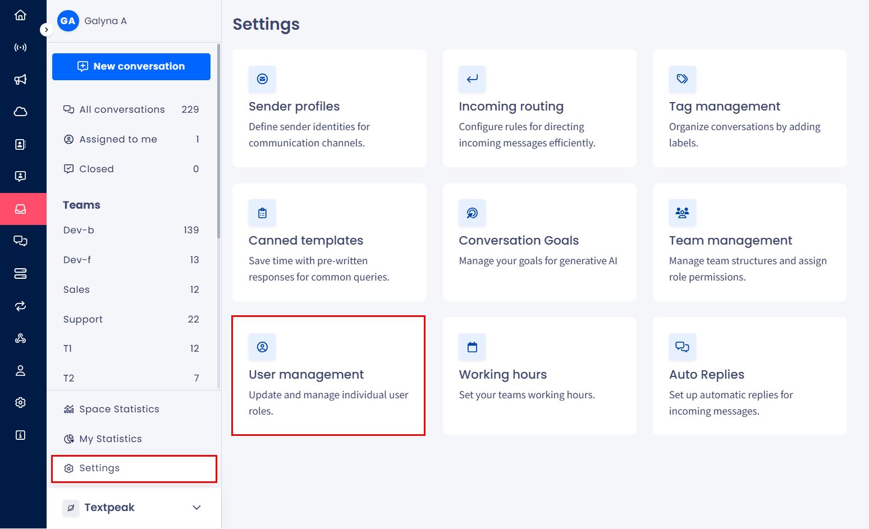Open All conversations list
Image resolution: width=869 pixels, height=529 pixels.
point(131,109)
